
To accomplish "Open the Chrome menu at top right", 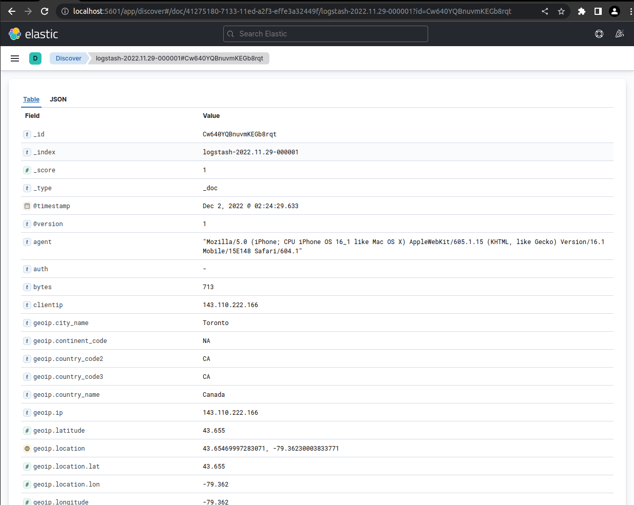I will (630, 11).
